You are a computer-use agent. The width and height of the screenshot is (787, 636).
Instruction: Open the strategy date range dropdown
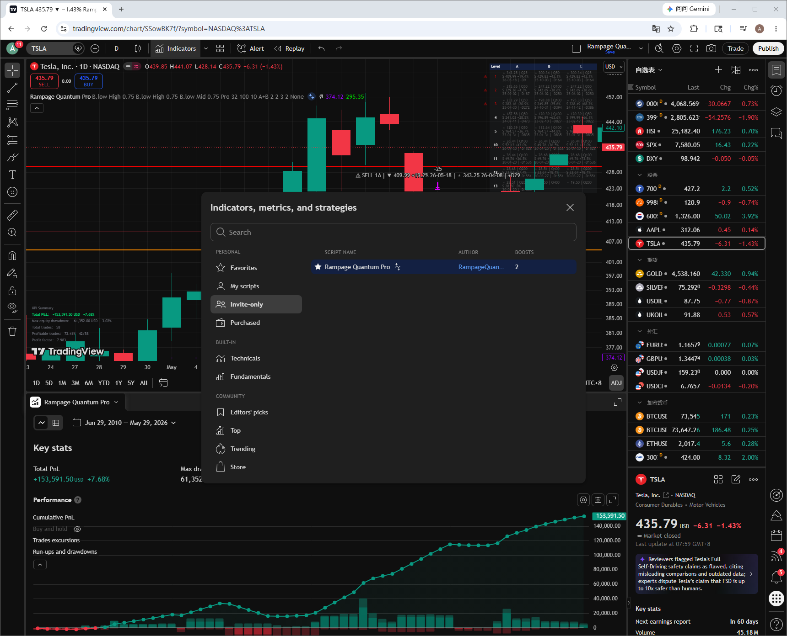pos(124,423)
